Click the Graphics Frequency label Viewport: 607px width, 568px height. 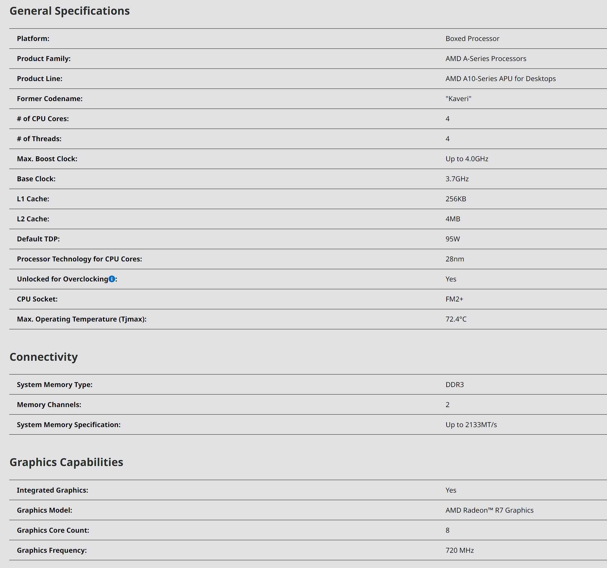click(x=51, y=550)
